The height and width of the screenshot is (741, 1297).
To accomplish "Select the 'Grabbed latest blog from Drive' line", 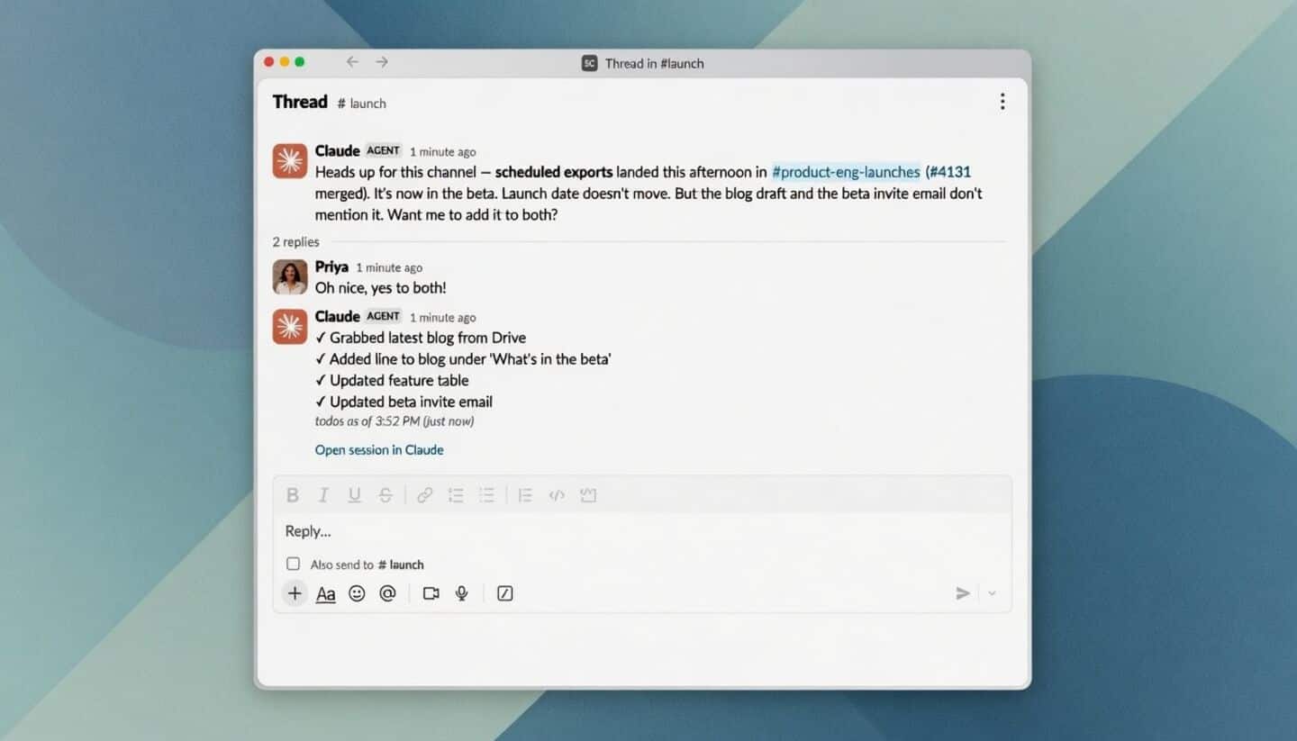I will (421, 338).
